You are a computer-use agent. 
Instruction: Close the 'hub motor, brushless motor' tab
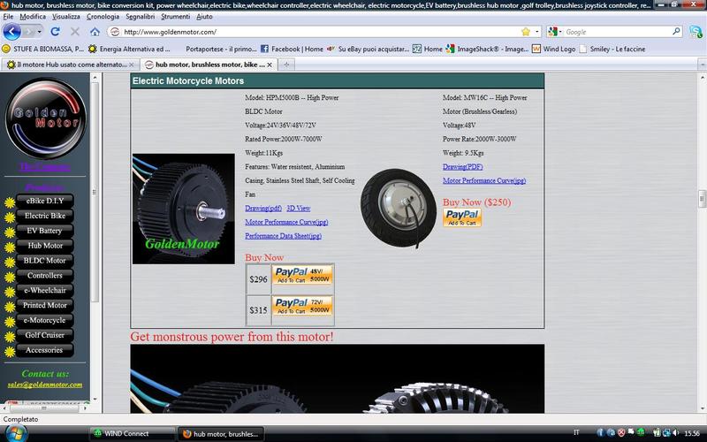coord(270,65)
